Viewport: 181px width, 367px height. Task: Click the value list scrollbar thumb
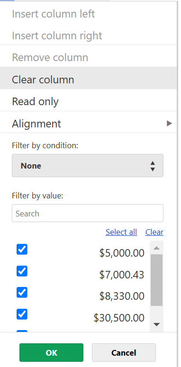[156, 280]
